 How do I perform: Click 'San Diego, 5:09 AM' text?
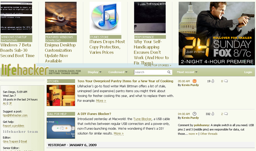point(15,92)
